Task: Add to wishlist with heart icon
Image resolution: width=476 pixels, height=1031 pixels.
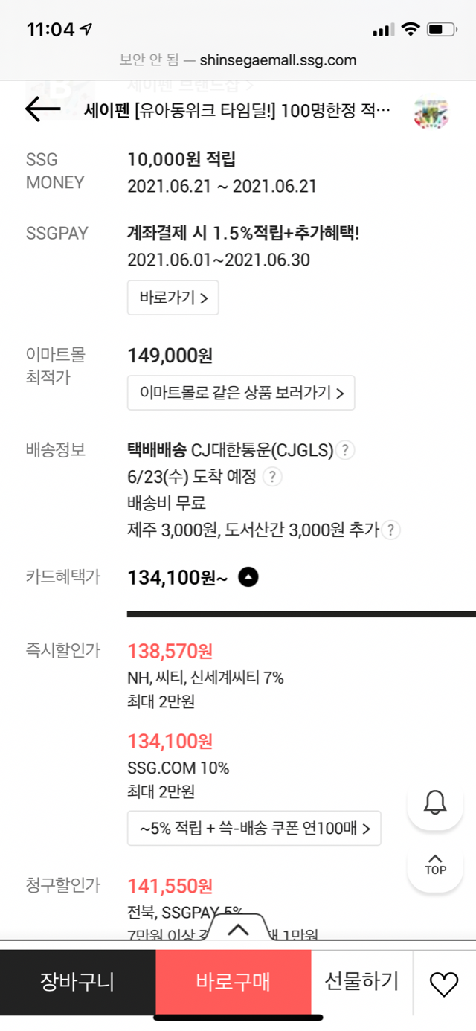Action: tap(444, 983)
